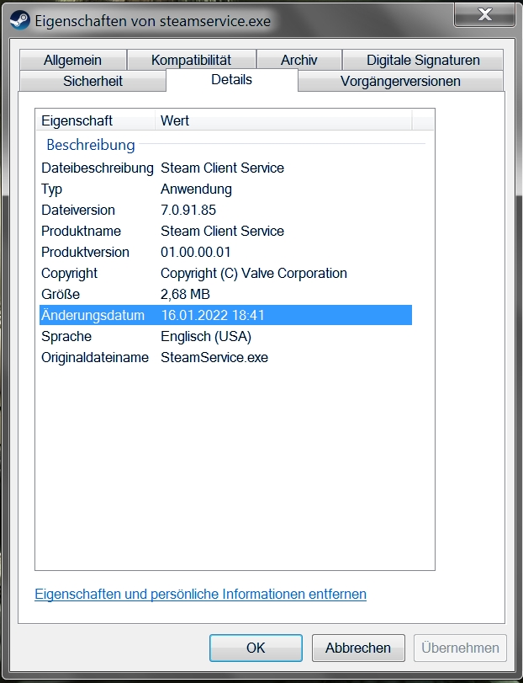The image size is (523, 683).
Task: Select the Originaldateiname SteamService.exe row
Action: tap(225, 357)
